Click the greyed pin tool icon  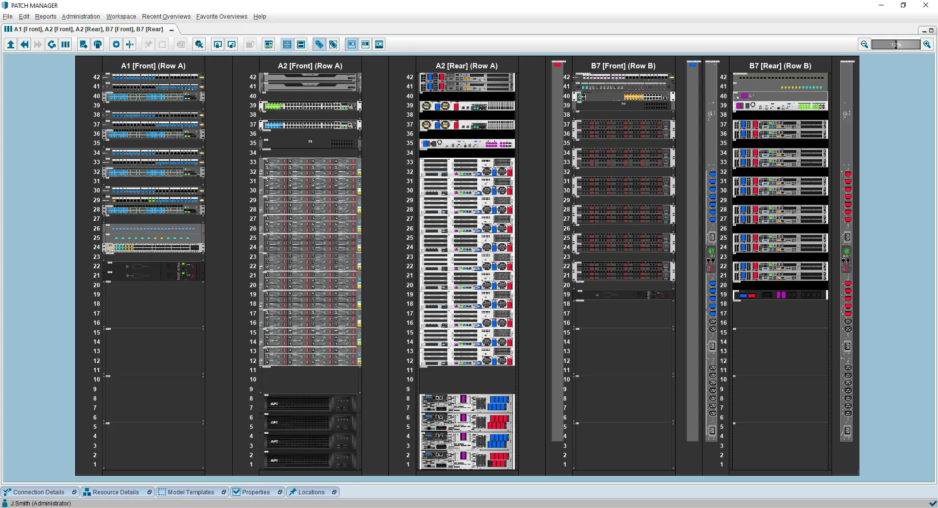(148, 44)
